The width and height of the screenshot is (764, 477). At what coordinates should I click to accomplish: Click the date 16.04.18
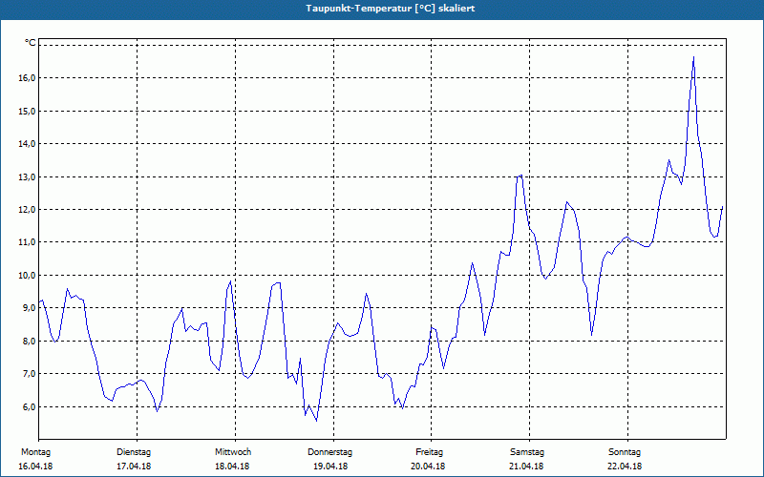(x=35, y=467)
